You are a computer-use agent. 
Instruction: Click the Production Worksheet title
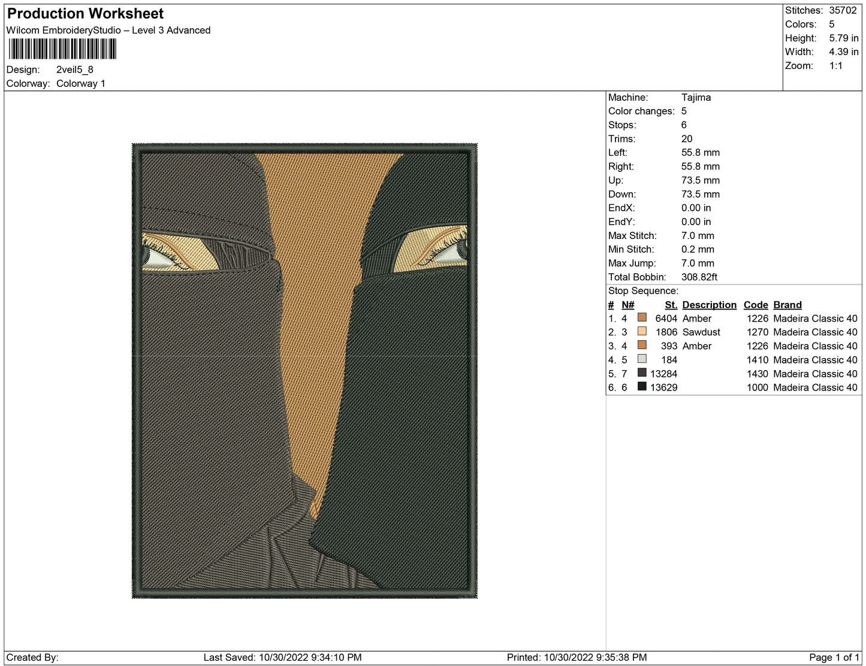(85, 14)
